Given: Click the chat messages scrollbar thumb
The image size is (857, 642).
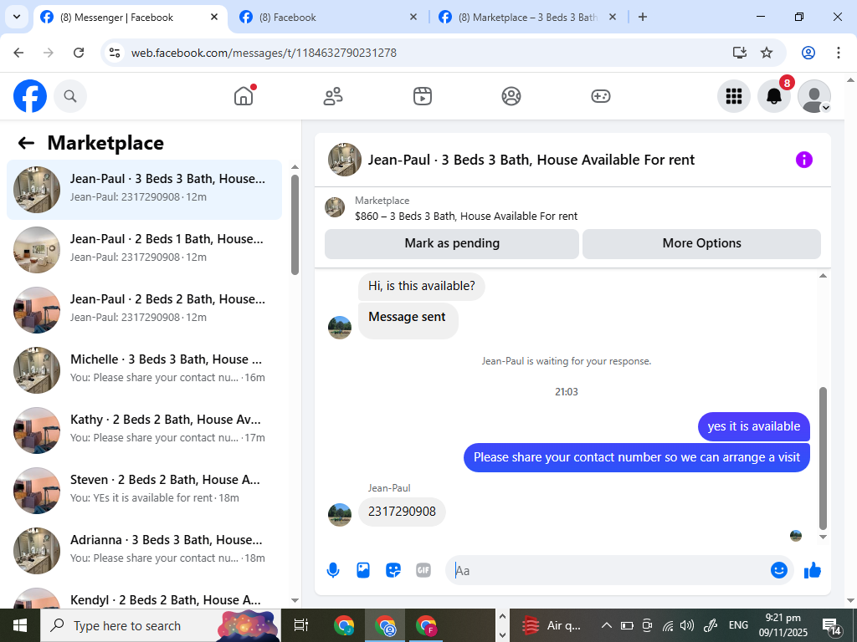Looking at the screenshot, I should point(823,458).
